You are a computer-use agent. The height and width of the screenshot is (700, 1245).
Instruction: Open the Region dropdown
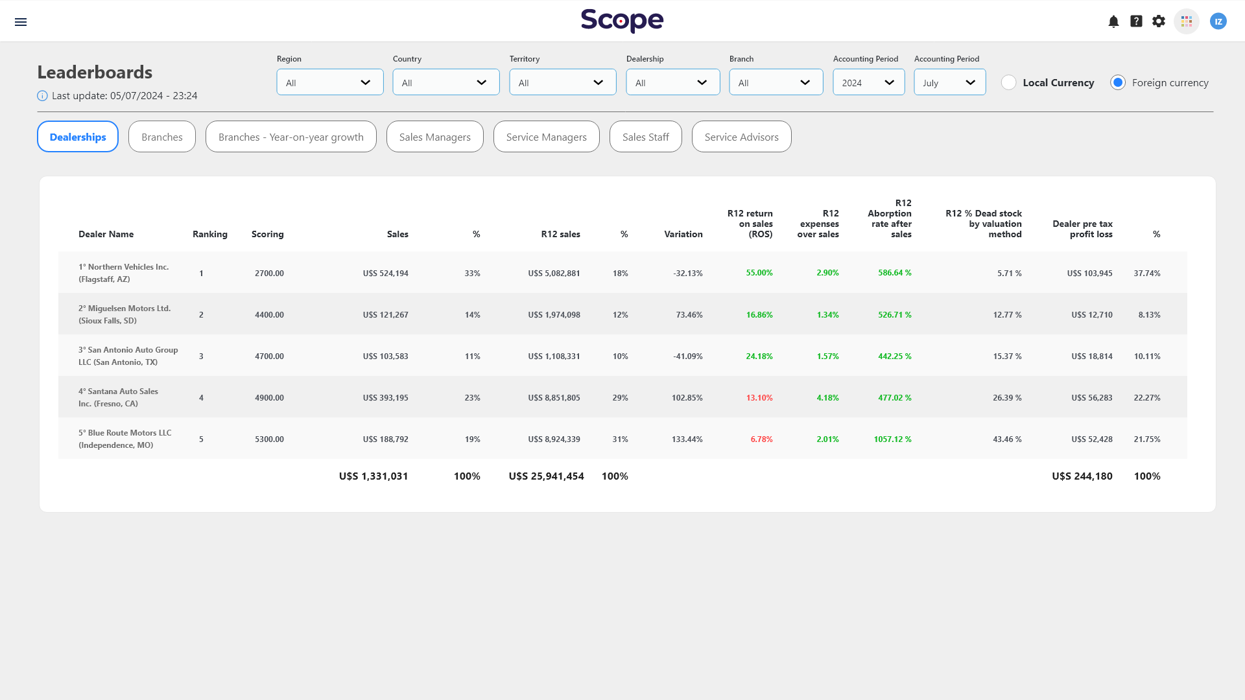coord(330,82)
